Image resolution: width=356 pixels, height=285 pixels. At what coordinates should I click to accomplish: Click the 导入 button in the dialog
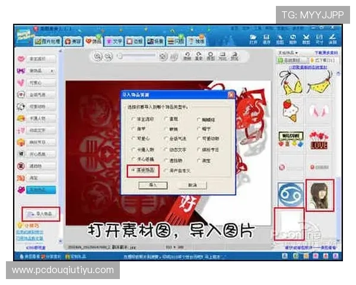pyautogui.click(x=153, y=185)
